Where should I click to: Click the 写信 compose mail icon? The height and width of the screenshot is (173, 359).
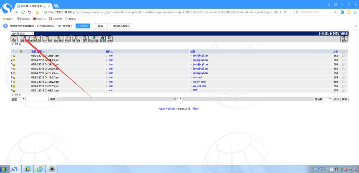pos(14,39)
